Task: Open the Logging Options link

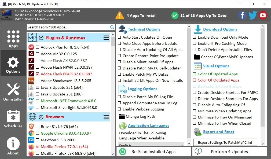Action: [142, 89]
